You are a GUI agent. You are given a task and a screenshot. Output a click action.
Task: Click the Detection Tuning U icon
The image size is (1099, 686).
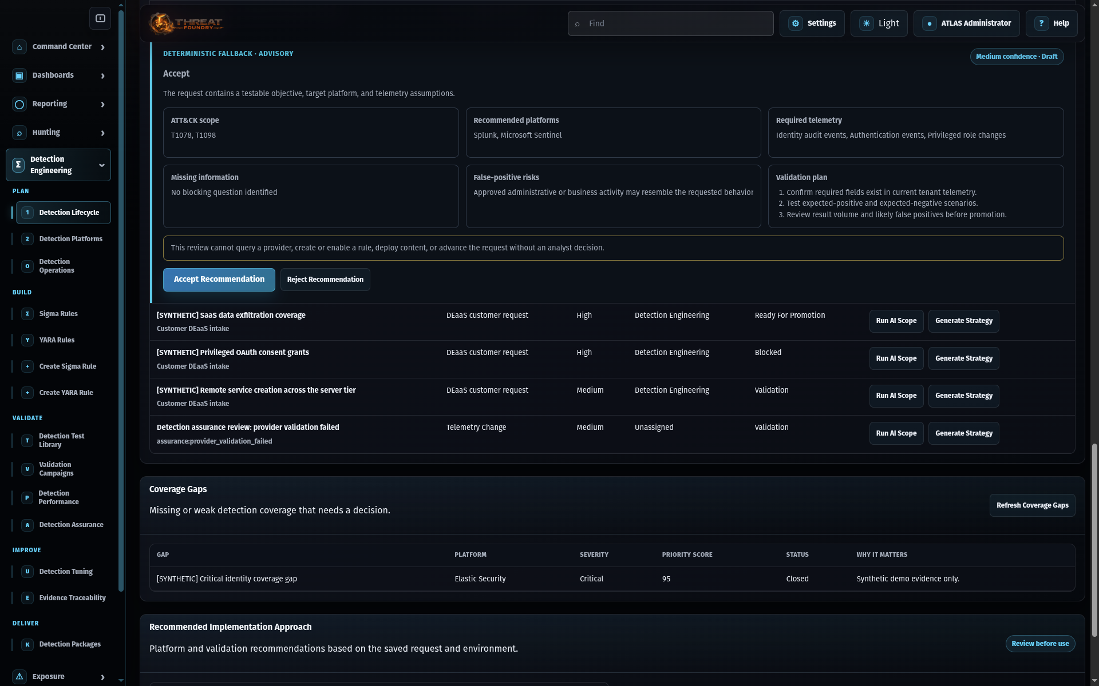(27, 572)
